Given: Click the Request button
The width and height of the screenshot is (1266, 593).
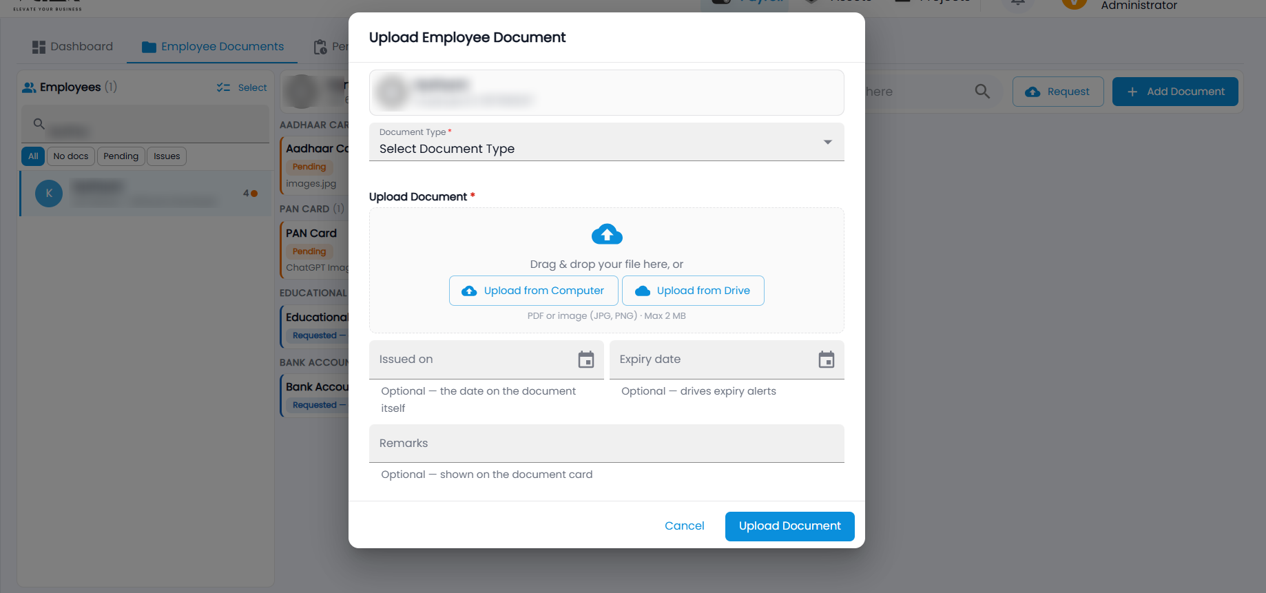Looking at the screenshot, I should point(1058,92).
